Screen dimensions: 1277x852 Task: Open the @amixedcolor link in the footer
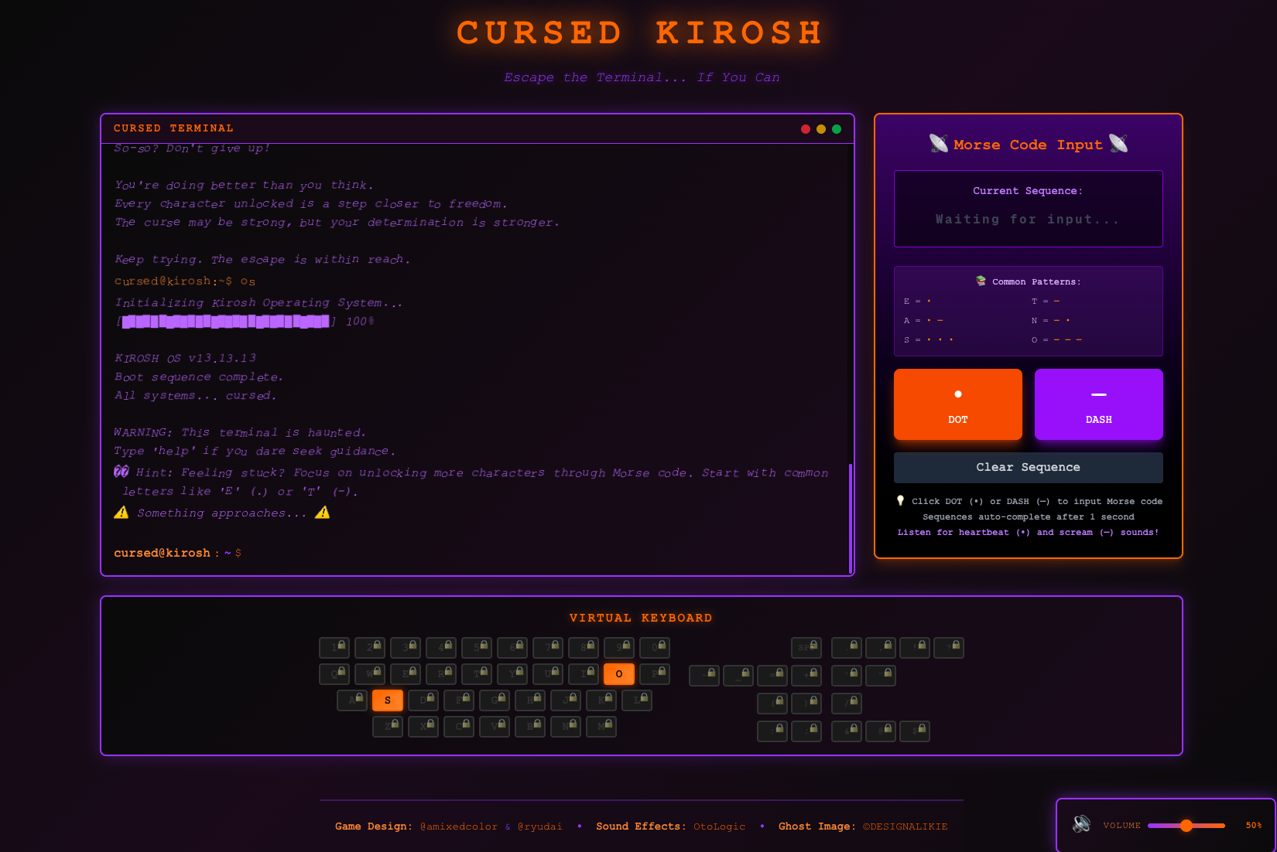point(458,826)
